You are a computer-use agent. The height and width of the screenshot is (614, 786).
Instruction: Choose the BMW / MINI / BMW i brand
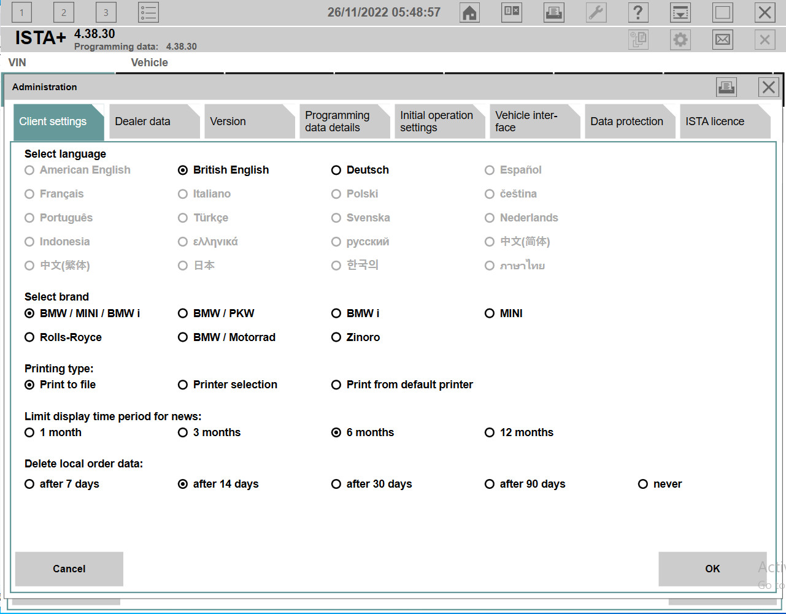[x=82, y=313]
